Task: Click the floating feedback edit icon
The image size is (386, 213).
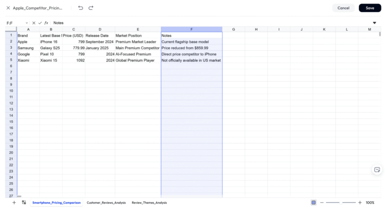Action: click(x=377, y=170)
